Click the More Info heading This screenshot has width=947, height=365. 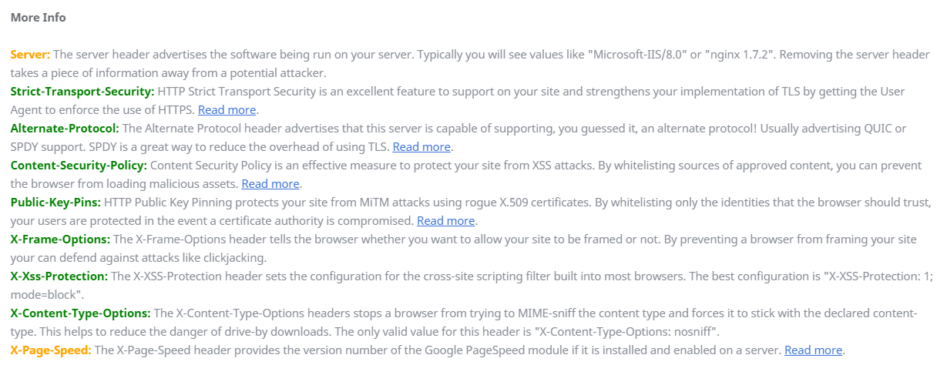tap(38, 18)
